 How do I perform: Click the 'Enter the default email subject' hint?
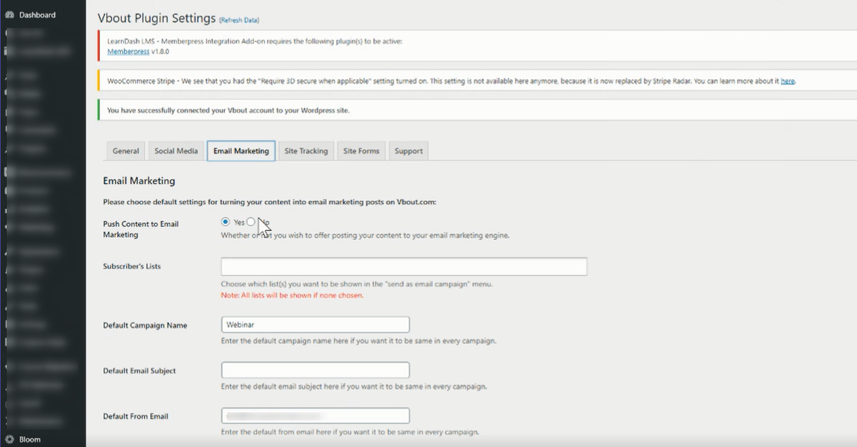click(x=353, y=387)
